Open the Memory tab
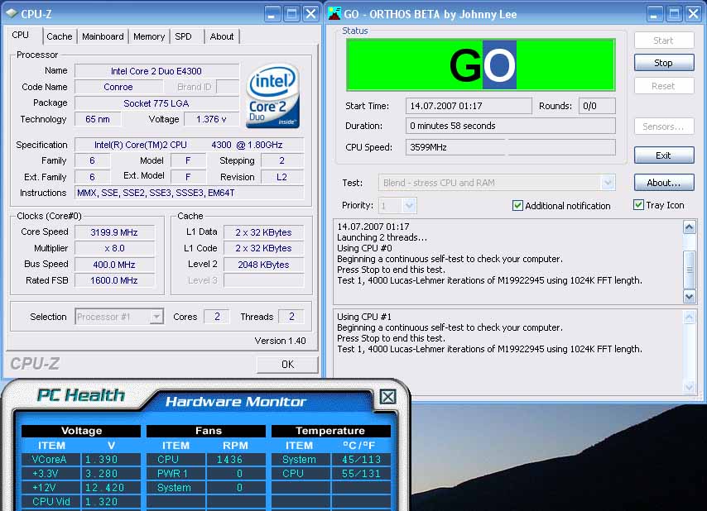Screen dimensions: 707x511 point(149,36)
